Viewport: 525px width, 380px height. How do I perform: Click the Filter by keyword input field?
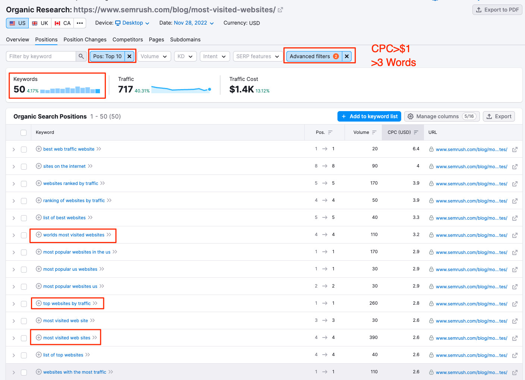(41, 56)
